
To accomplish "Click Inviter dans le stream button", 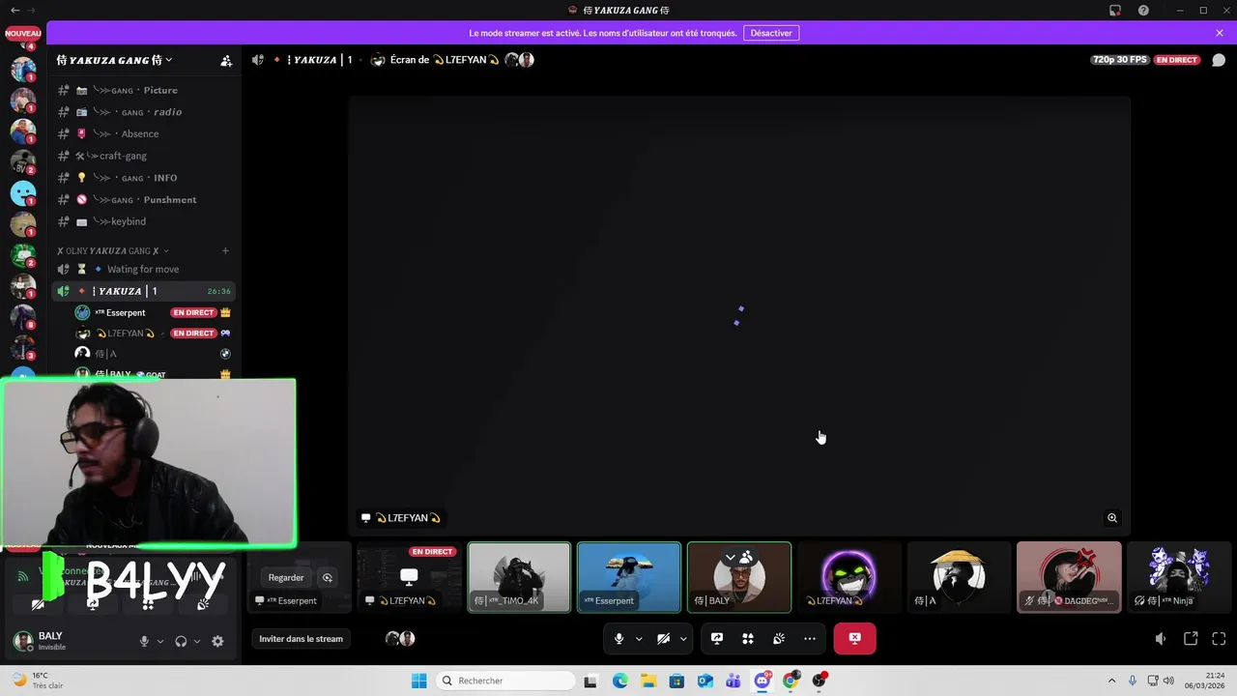I will (301, 639).
